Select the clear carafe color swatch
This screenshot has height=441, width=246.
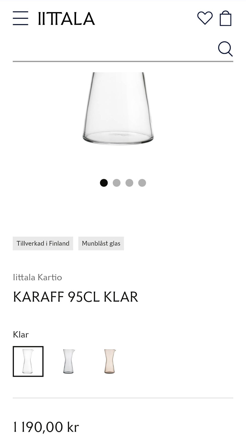tap(28, 361)
